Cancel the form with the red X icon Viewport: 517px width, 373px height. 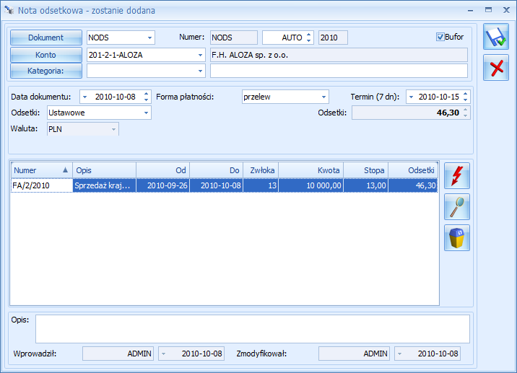496,68
